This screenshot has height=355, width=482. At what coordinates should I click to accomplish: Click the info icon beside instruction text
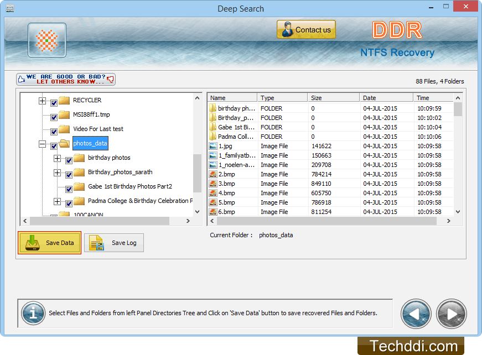[33, 314]
